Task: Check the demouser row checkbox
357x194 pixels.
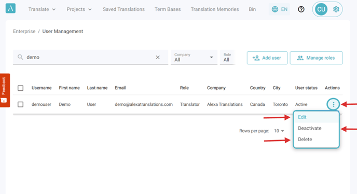Action: (x=20, y=104)
